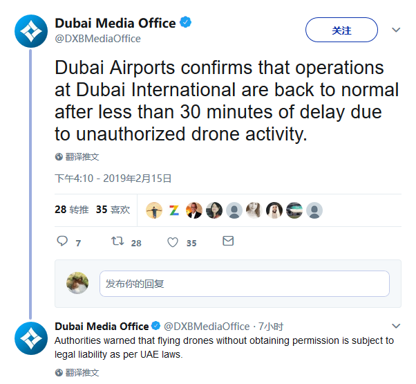
Task: Click the 关注 follow button
Action: [x=341, y=30]
